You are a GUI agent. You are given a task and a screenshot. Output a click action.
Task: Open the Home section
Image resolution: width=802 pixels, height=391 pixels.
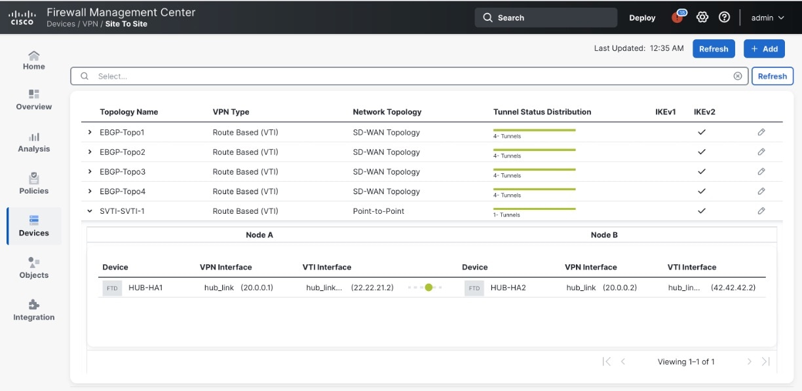pyautogui.click(x=34, y=60)
